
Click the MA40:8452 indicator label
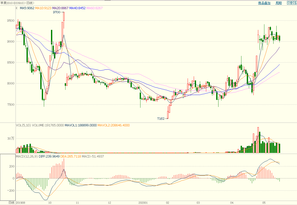(77, 8)
